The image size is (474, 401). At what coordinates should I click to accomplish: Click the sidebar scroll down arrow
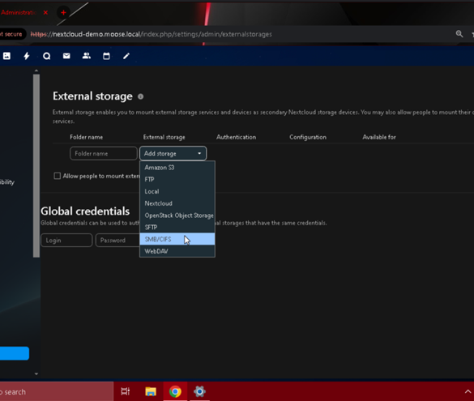click(36, 373)
